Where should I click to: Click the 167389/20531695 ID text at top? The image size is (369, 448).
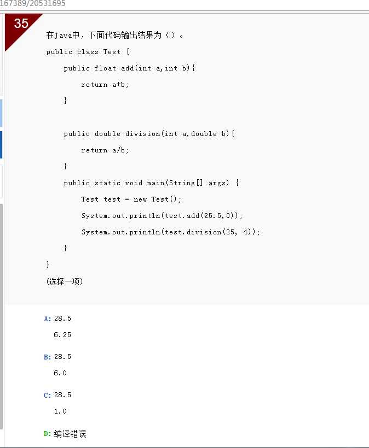tap(33, 4)
